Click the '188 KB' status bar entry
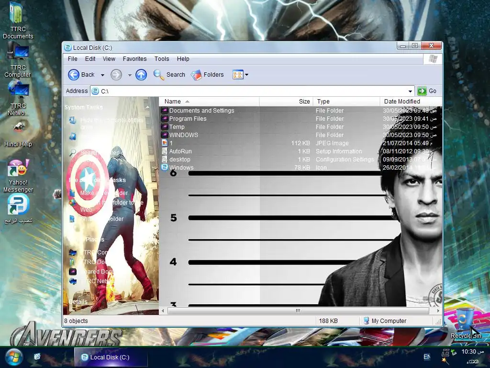The width and height of the screenshot is (490, 368). (328, 321)
